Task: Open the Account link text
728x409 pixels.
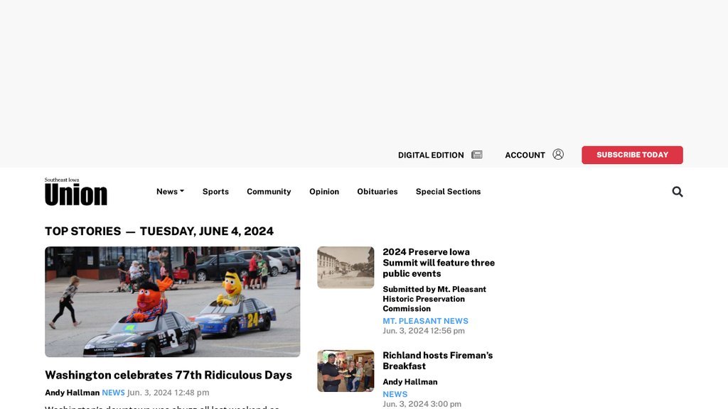Action: 525,156
